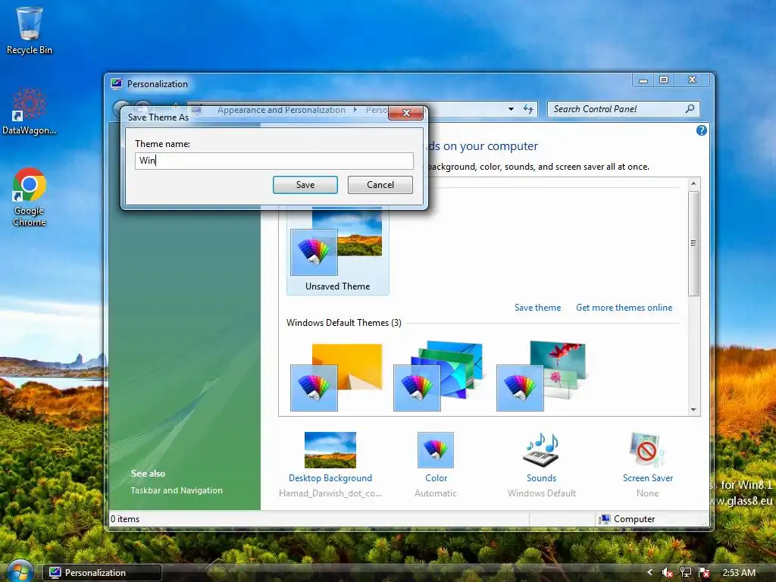Expand the address bar history dropdown
This screenshot has height=582, width=776.
pos(511,109)
